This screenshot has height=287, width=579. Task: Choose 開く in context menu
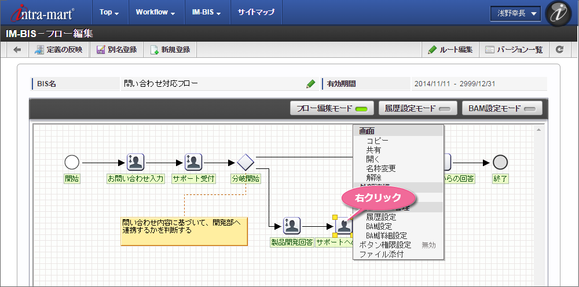[373, 159]
